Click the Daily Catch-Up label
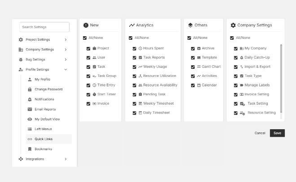 [257, 57]
